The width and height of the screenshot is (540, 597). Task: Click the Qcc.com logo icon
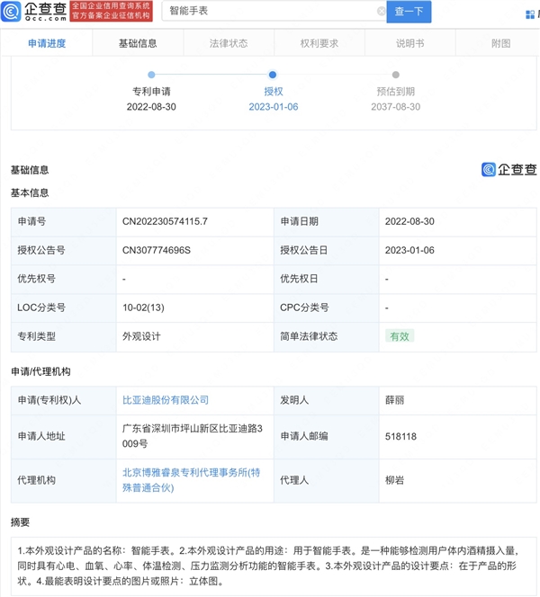tap(11, 12)
